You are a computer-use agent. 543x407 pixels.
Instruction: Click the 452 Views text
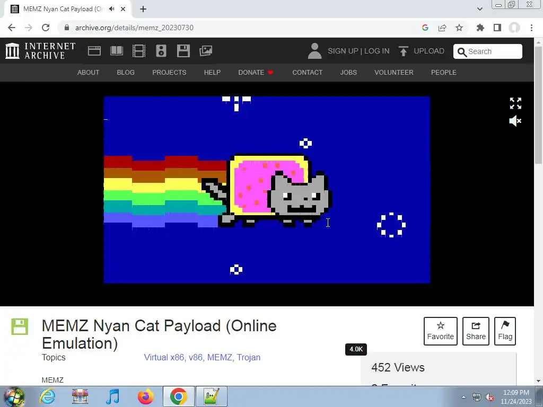(398, 367)
